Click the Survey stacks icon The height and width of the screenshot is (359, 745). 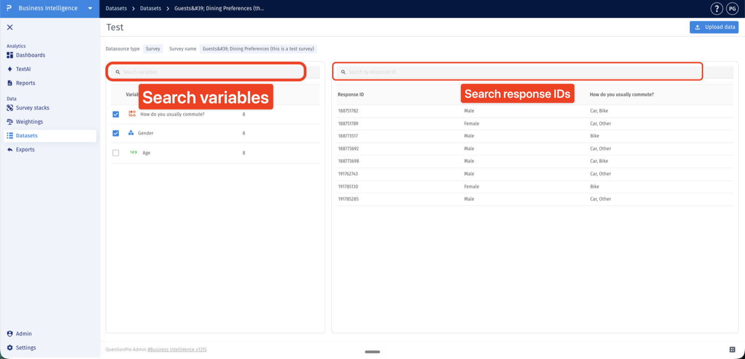tap(10, 107)
